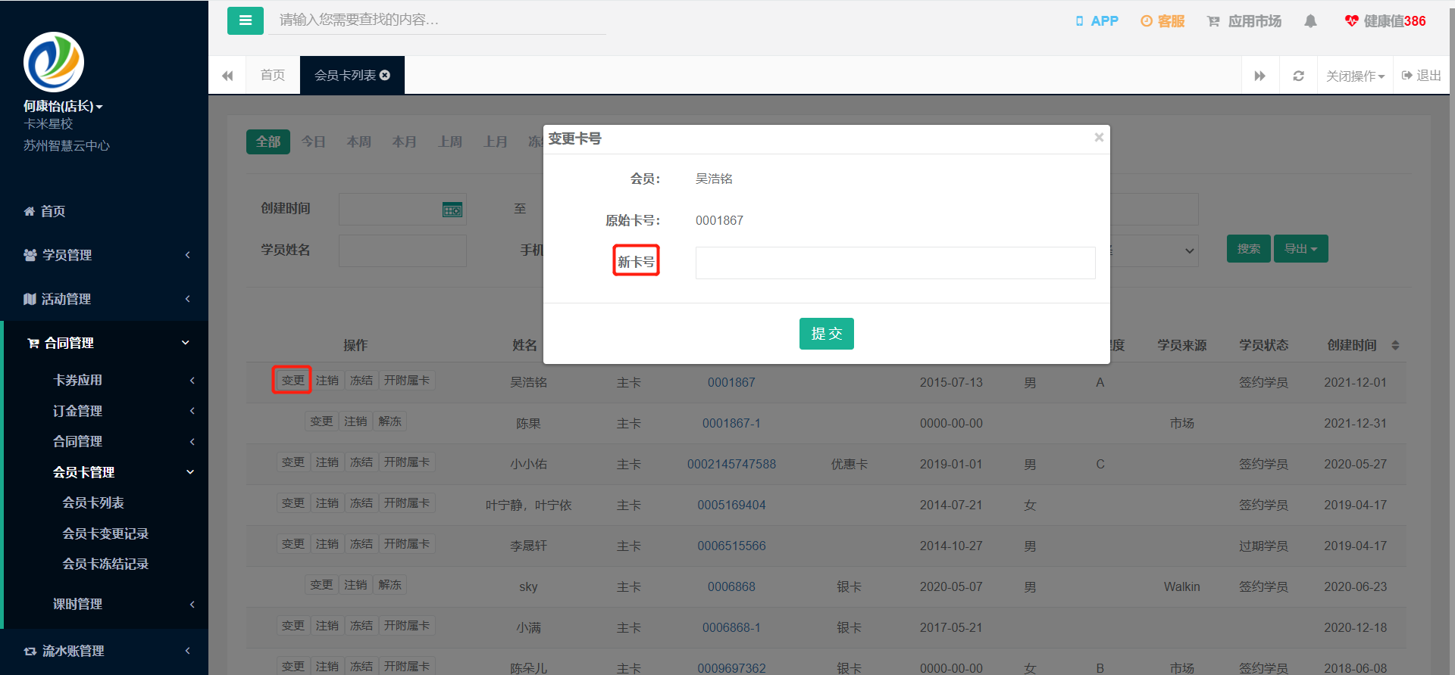The height and width of the screenshot is (675, 1455).
Task: Open the 导出 export dropdown
Action: (x=1300, y=248)
